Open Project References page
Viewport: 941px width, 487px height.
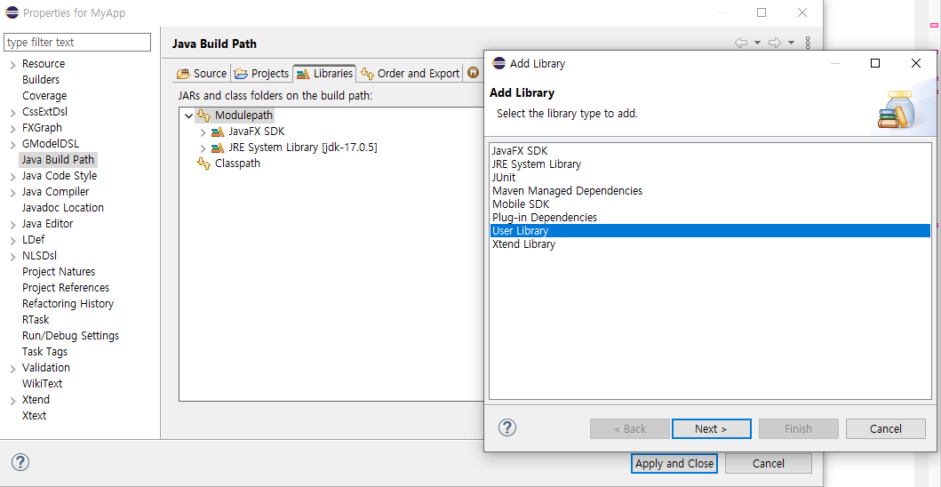pos(66,288)
